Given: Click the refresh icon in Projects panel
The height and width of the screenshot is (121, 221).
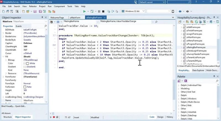Looking at the screenshot, I should pos(196,22).
